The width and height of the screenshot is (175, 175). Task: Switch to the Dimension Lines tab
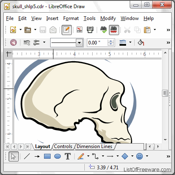94,146
